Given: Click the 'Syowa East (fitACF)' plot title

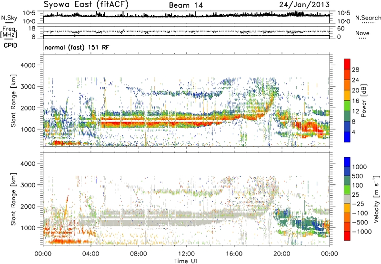Looking at the screenshot, I should click(x=86, y=4).
